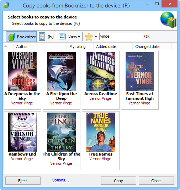Click 'Fast Times at Fairmont High' title

140,96
